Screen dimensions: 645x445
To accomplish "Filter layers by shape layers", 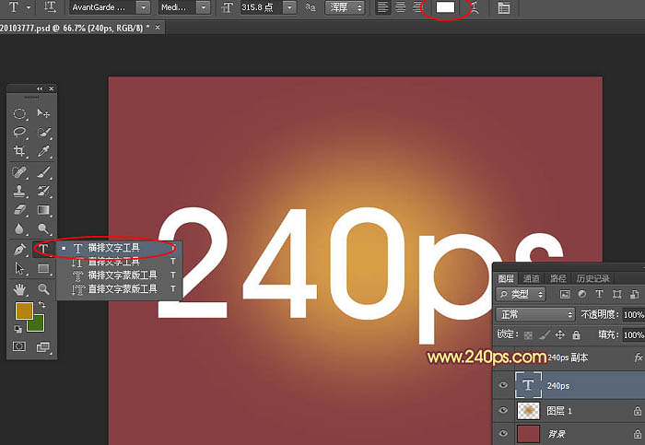I will coord(616,294).
